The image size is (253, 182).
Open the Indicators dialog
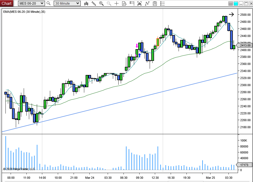tap(147, 4)
